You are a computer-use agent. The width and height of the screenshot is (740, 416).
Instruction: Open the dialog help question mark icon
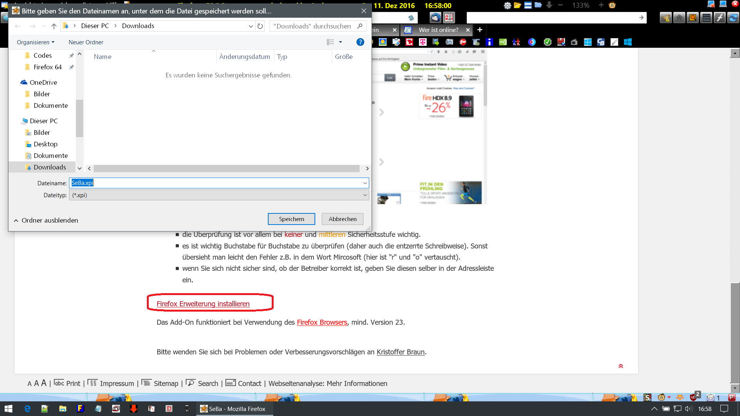360,42
